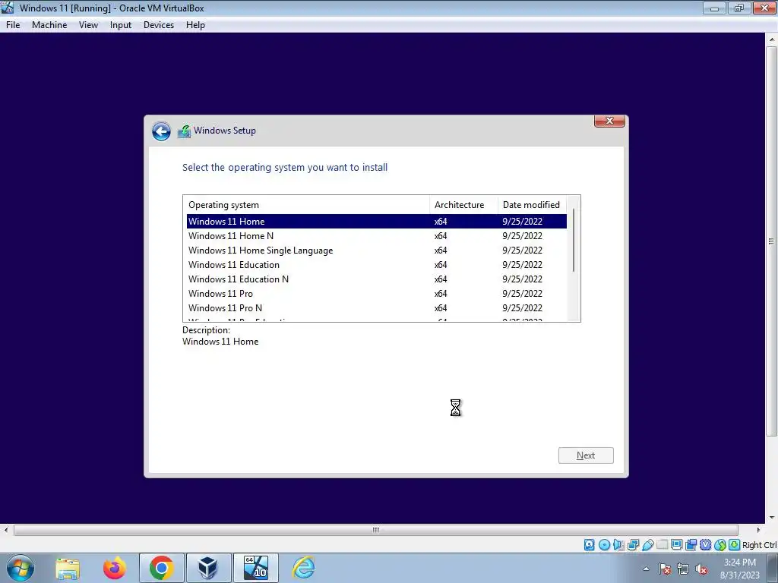
Task: Click the VM window scroll-down arrow
Action: tap(772, 518)
